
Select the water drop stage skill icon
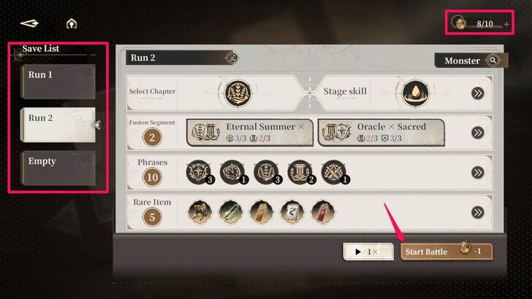click(x=415, y=93)
